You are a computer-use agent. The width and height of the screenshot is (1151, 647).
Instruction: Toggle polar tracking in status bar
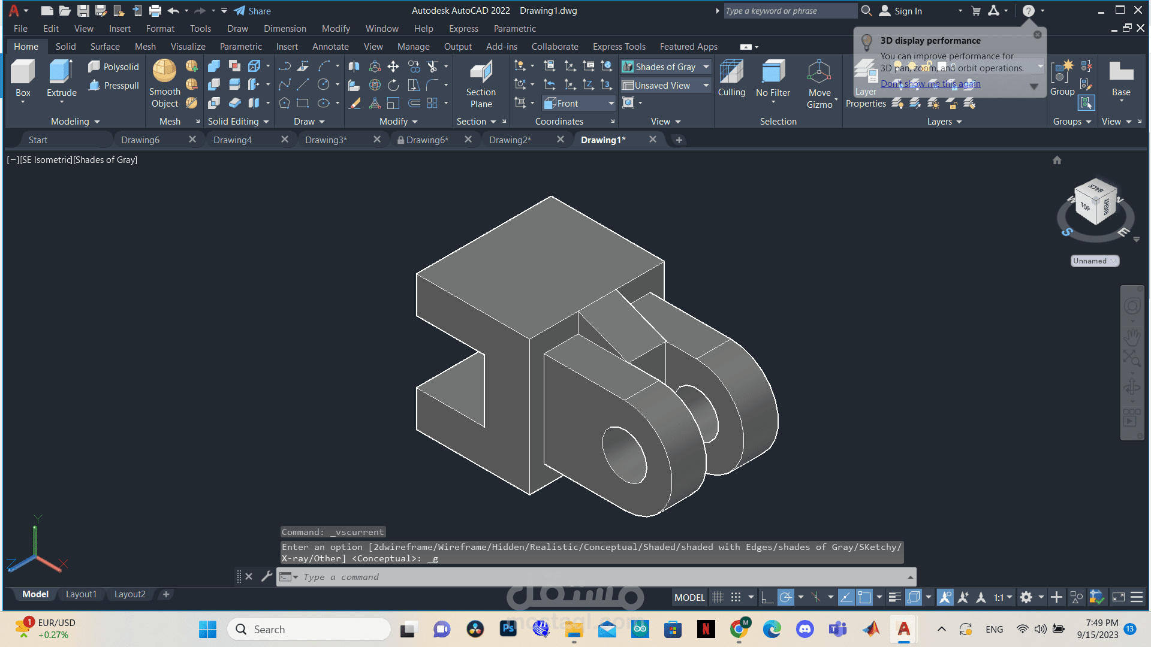(785, 597)
